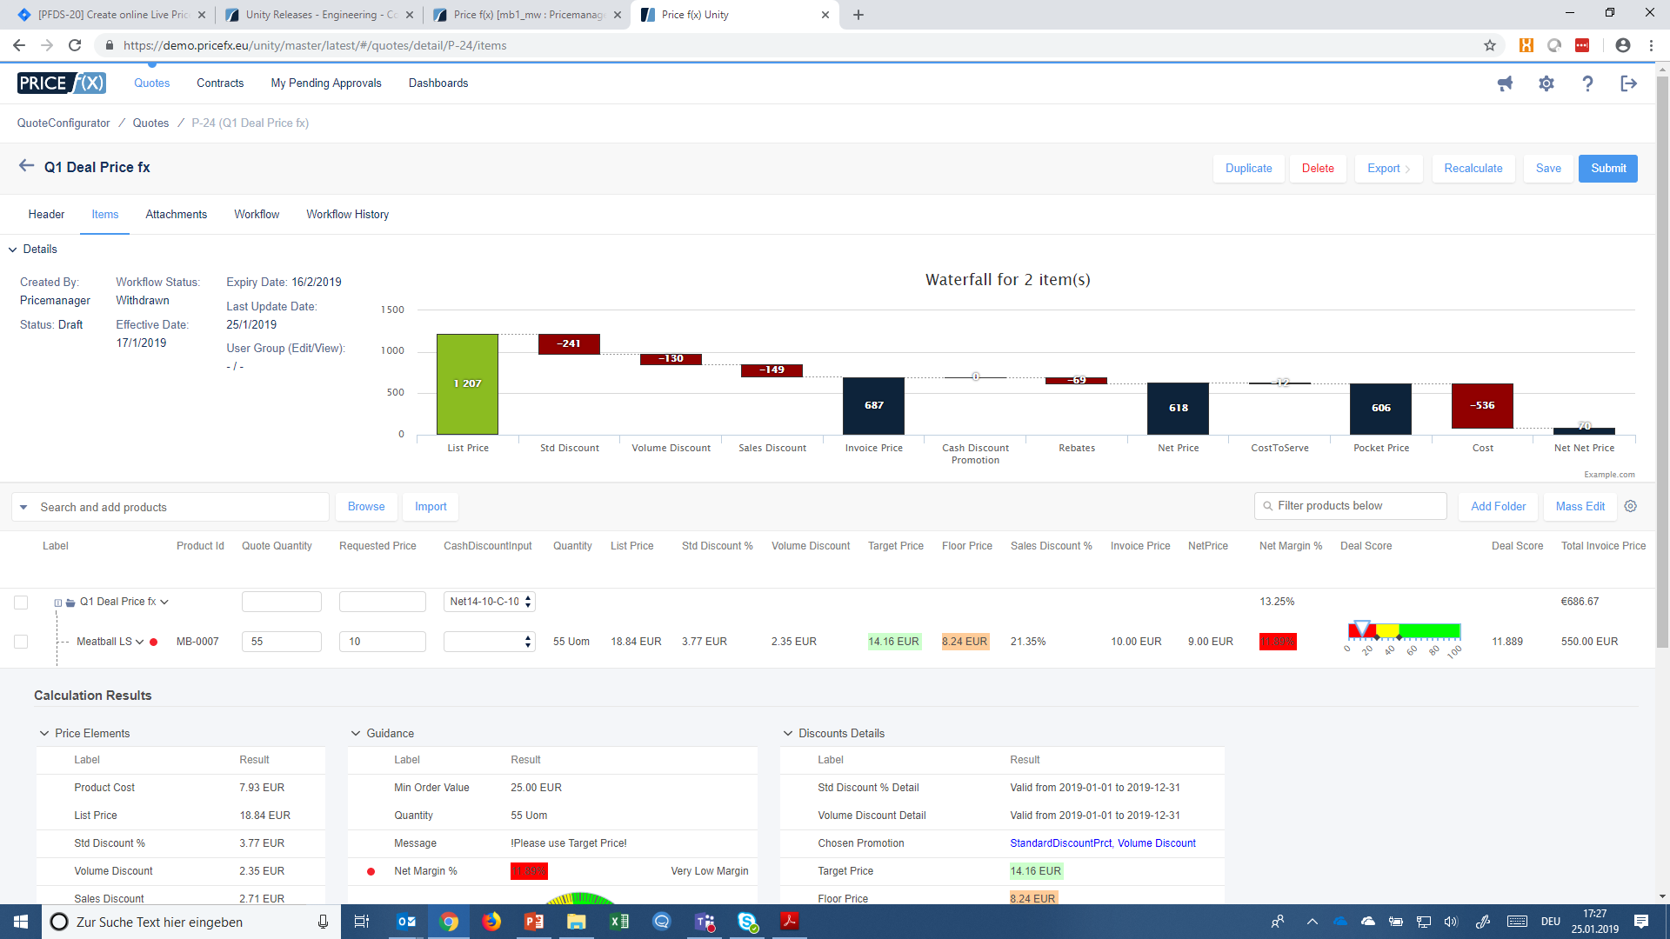The width and height of the screenshot is (1670, 939).
Task: Open help using the question mark icon
Action: click(1587, 83)
